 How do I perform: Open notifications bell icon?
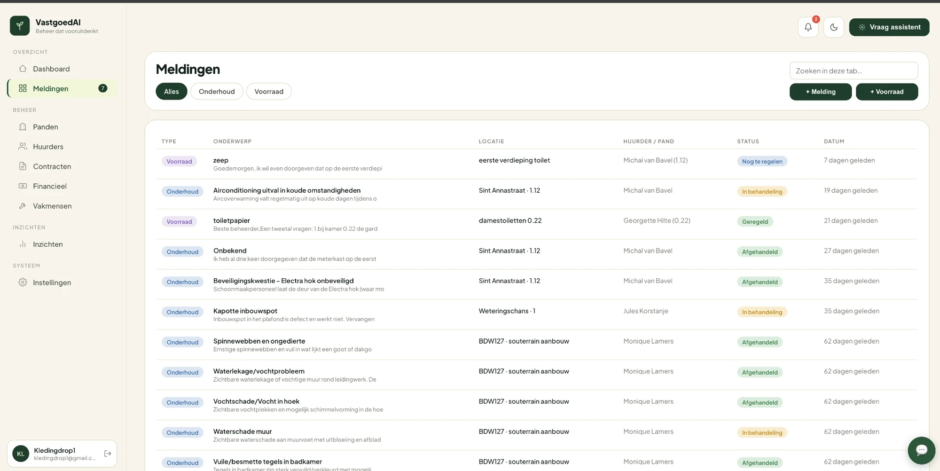click(808, 27)
